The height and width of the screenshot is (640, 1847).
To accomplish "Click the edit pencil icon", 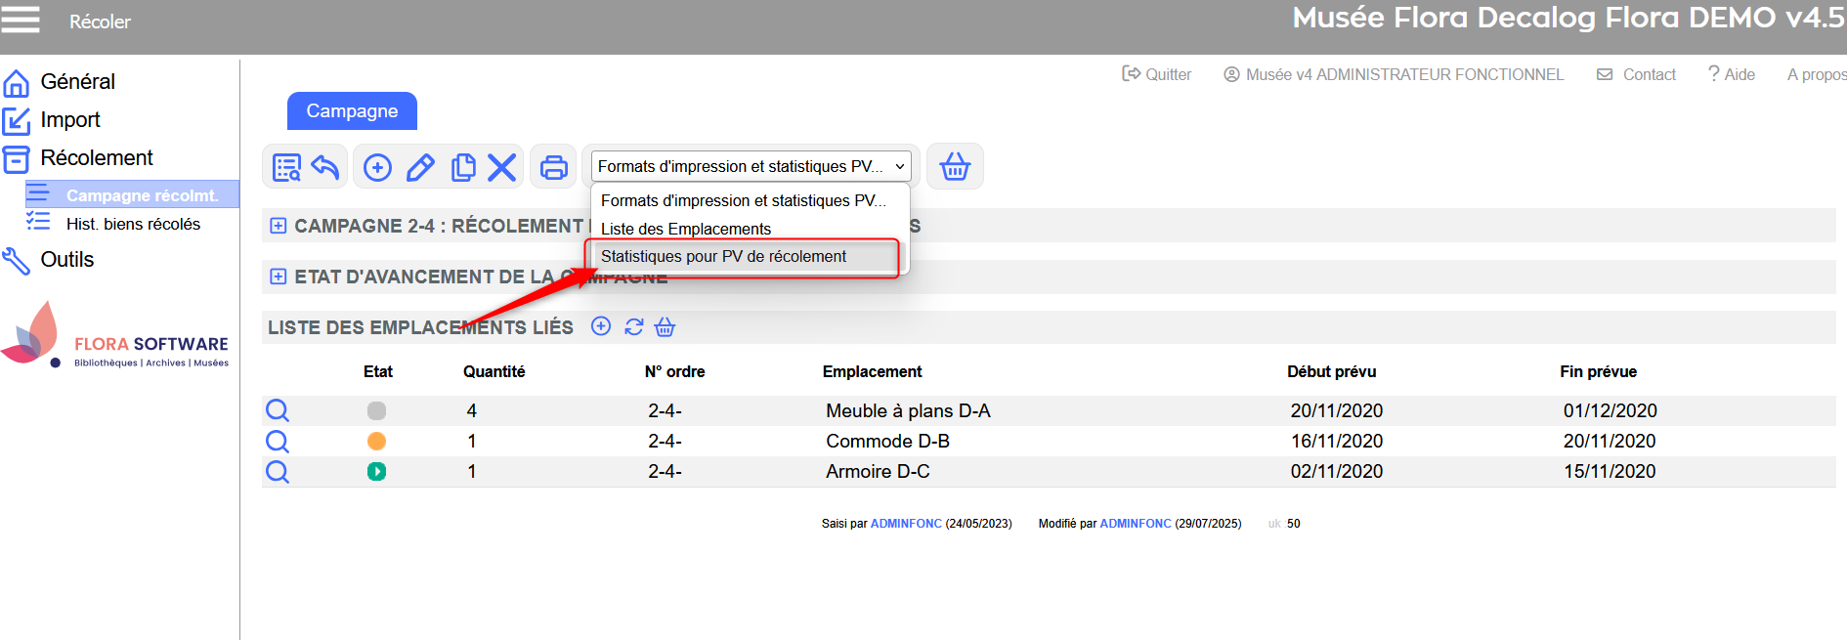I will click(420, 167).
